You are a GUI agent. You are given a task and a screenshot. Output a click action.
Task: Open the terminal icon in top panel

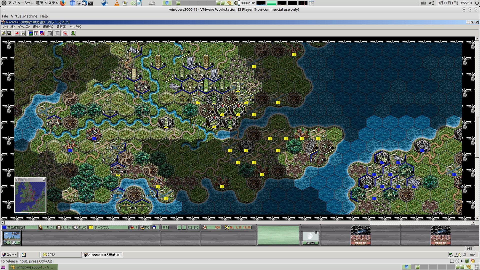[x=90, y=3]
